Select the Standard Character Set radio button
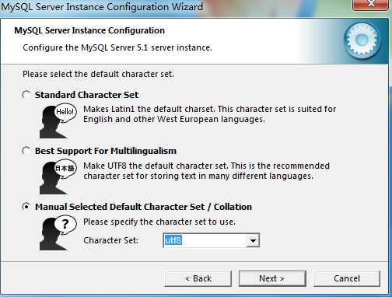The width and height of the screenshot is (392, 297). tap(26, 95)
